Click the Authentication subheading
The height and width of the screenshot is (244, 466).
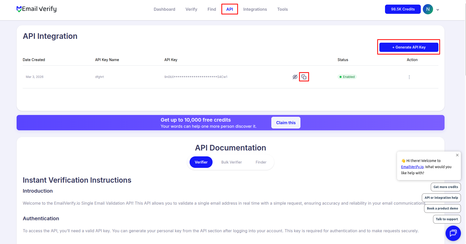(41, 218)
